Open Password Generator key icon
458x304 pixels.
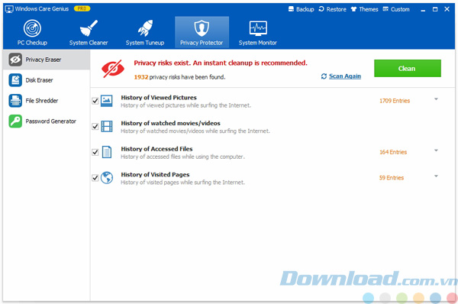(15, 121)
